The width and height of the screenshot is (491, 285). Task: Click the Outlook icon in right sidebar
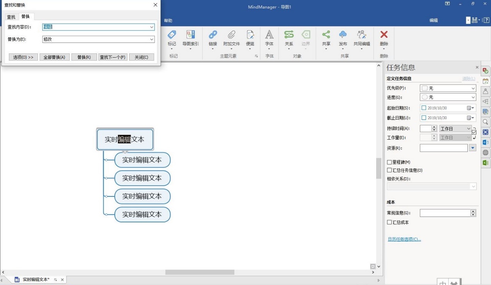click(486, 142)
